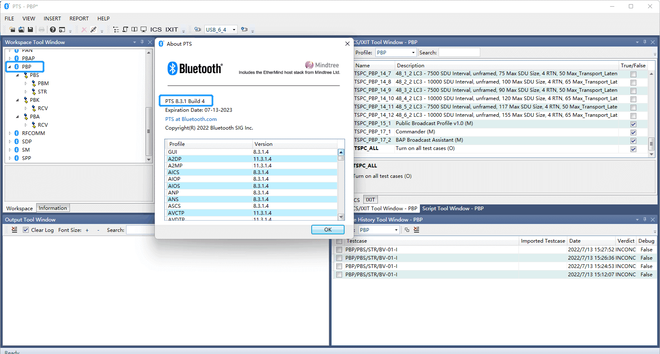The width and height of the screenshot is (660, 354).
Task: Open the Profile PBP dropdown in the ICS/IXIT window
Action: [x=413, y=53]
